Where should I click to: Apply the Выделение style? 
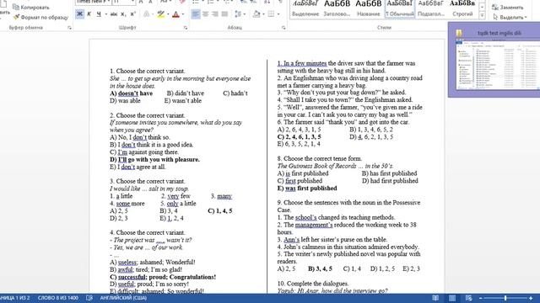(x=305, y=8)
